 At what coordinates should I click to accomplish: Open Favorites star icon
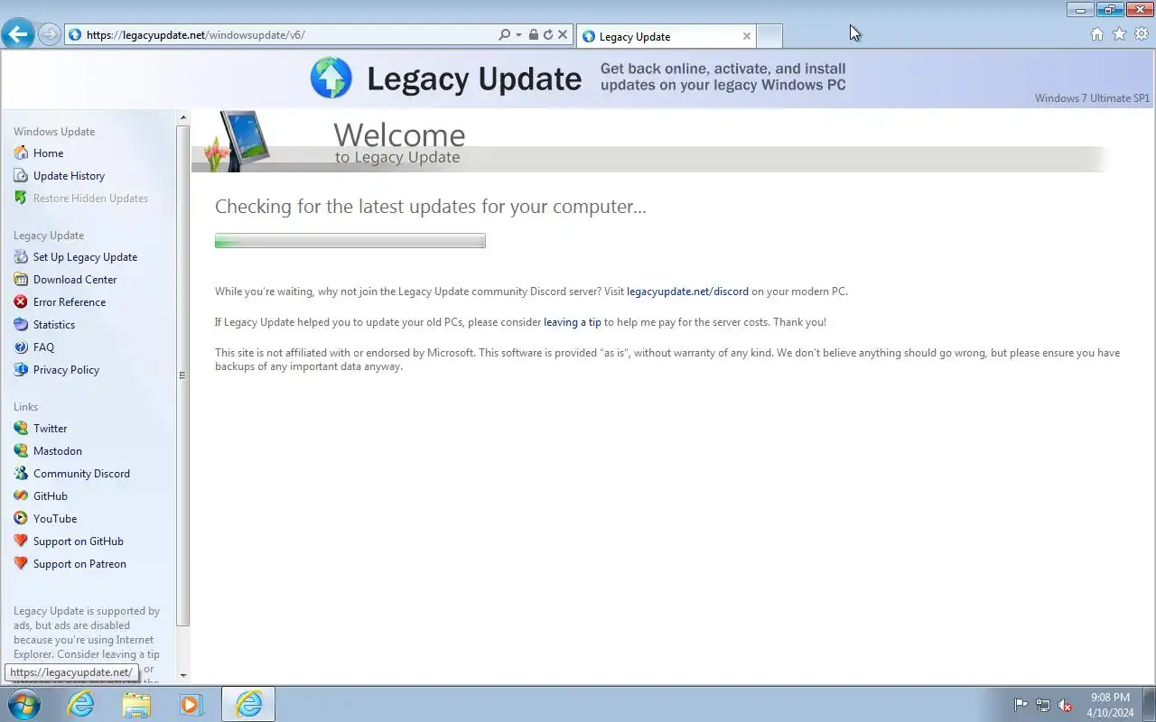point(1120,34)
